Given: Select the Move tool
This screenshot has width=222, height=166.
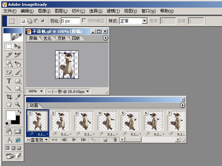Looking at the screenshot, I should [18, 46].
